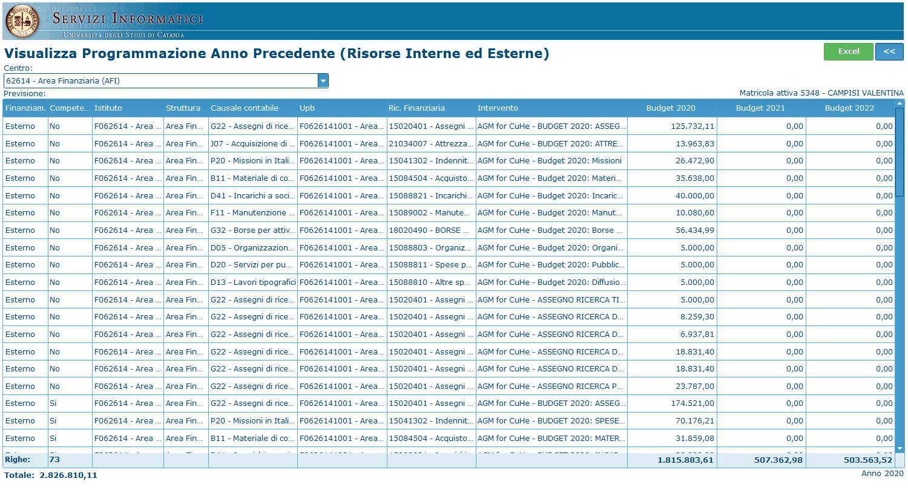Select '21034007 - Attrezza...' cell
Screen dimensions: 908x493
[431, 144]
